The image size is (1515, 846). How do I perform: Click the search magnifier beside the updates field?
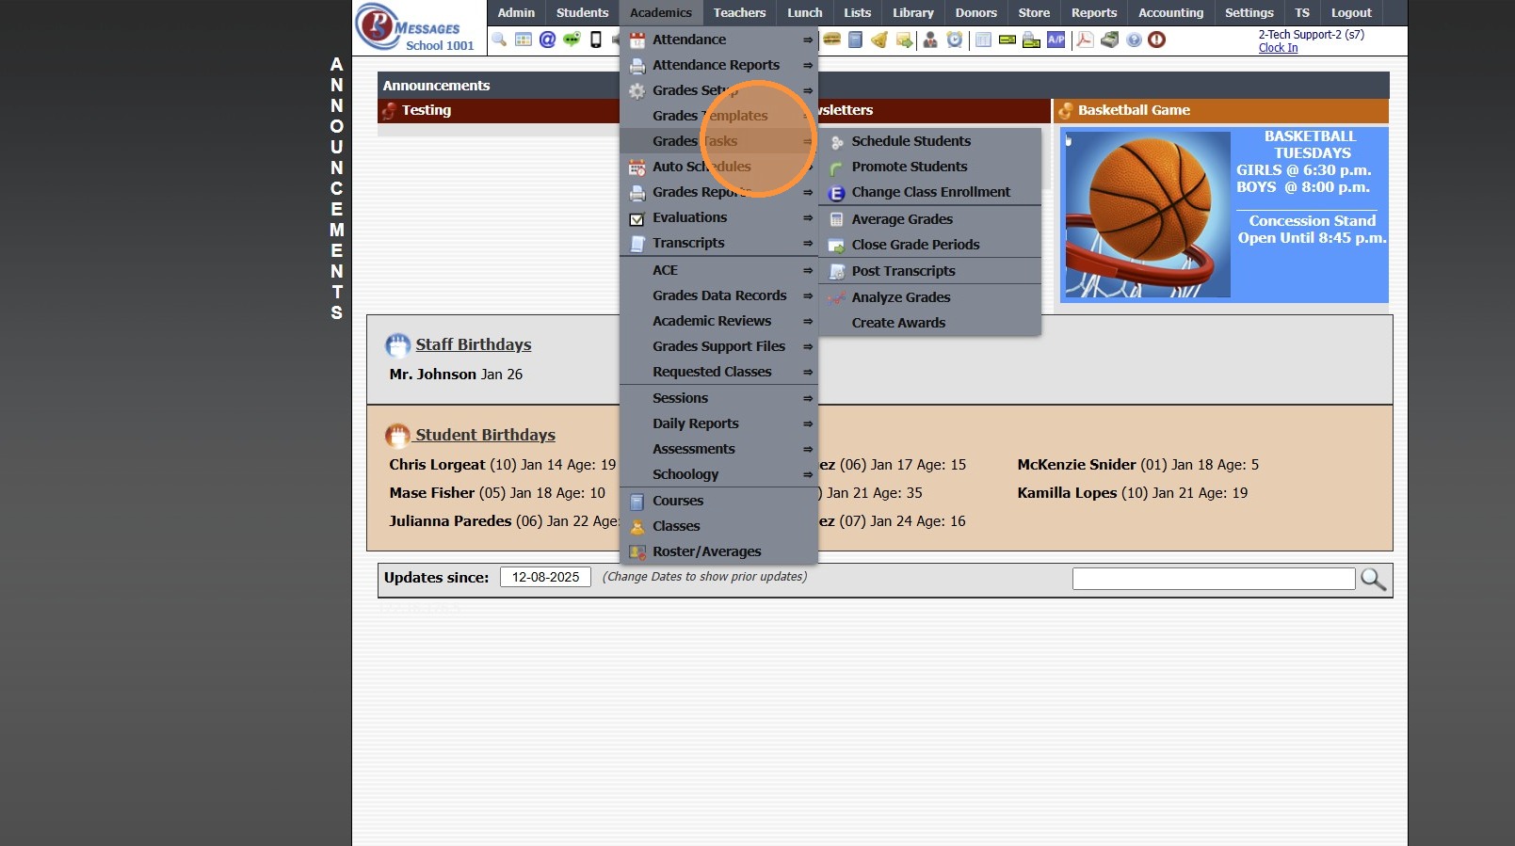[x=1373, y=580]
